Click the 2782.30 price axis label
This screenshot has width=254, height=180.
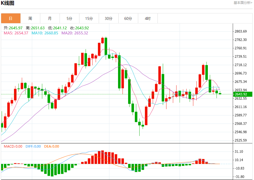[241, 40]
